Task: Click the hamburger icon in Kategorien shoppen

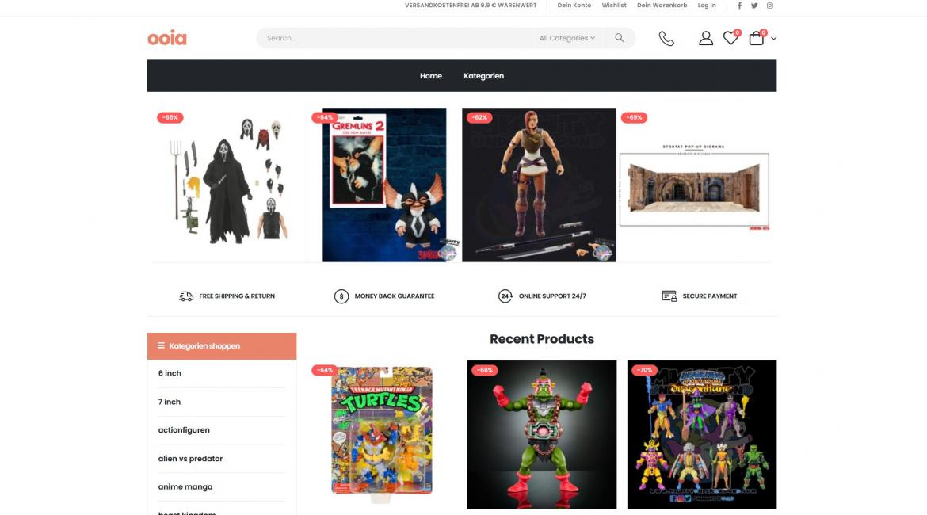Action: point(161,346)
